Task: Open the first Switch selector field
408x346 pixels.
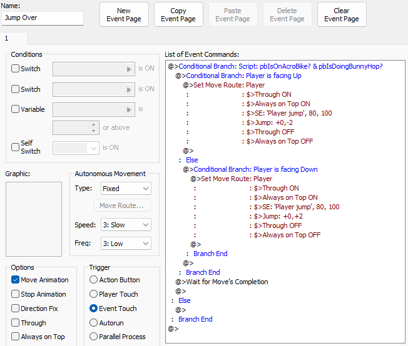Action: pos(94,69)
